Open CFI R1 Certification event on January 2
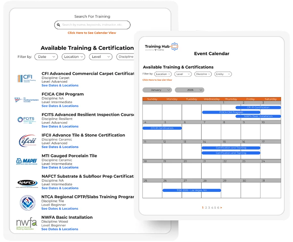Image resolution: width=293 pixels, height=242 pixels. (x=258, y=107)
